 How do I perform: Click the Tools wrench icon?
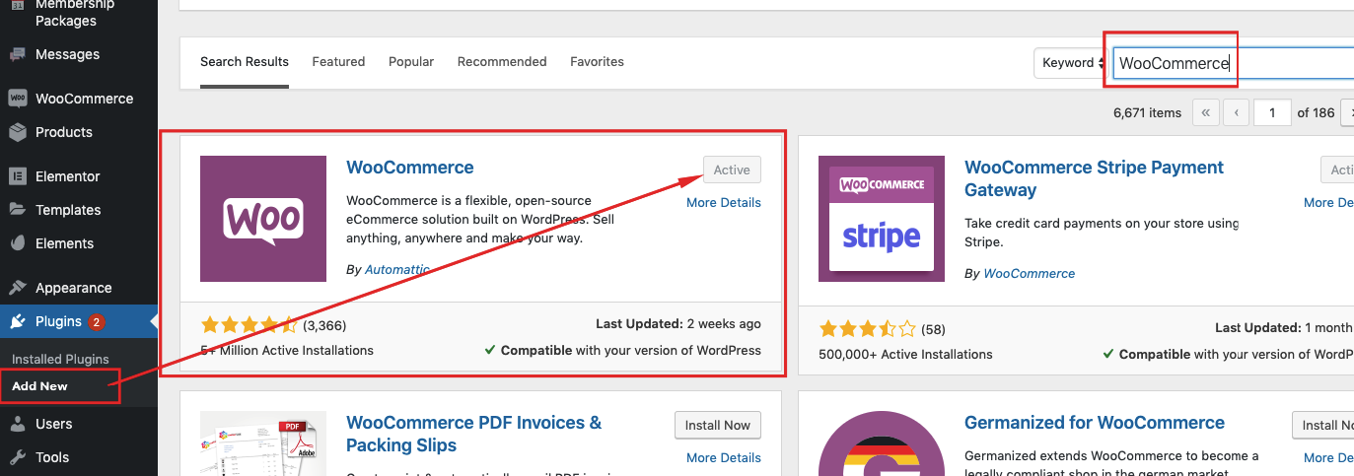(17, 457)
